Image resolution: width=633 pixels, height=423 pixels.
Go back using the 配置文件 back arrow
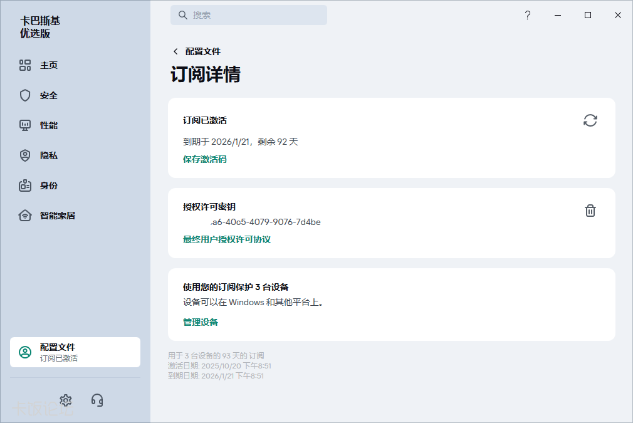[x=175, y=51]
